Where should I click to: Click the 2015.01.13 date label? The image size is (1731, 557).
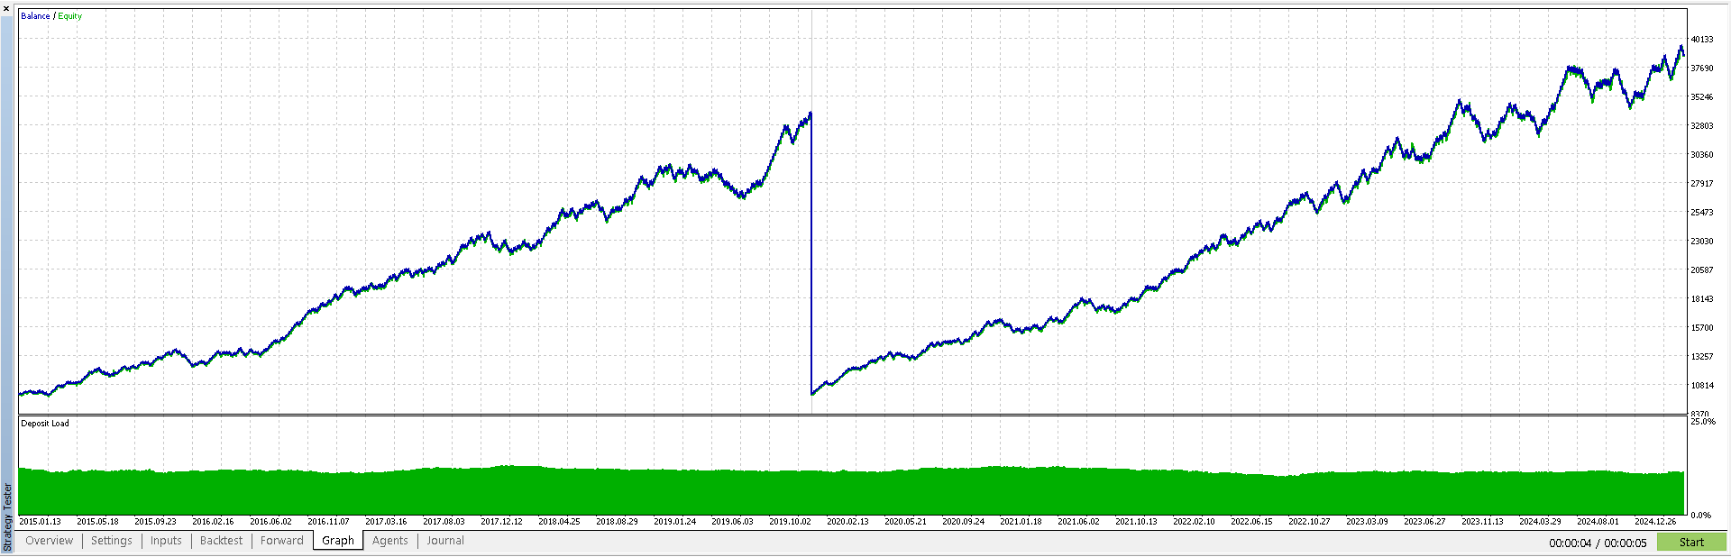pyautogui.click(x=40, y=522)
